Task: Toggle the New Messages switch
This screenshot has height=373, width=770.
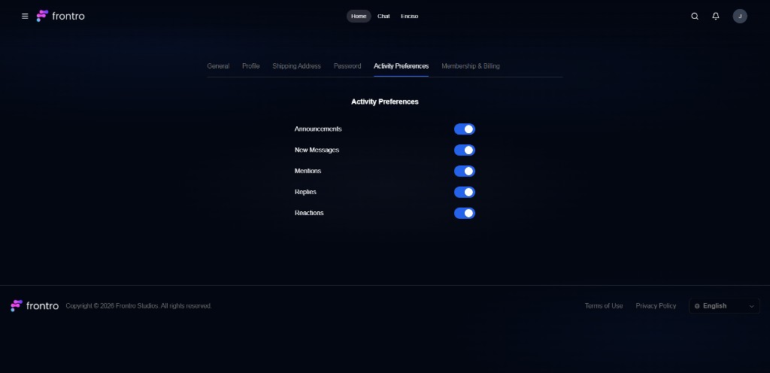Action: click(464, 150)
